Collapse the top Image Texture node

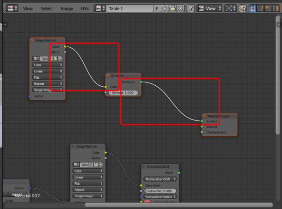click(32, 40)
